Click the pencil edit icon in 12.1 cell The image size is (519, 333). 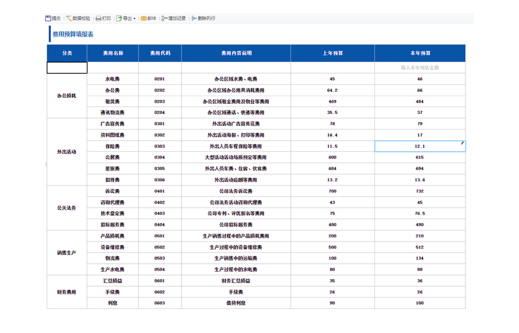point(462,143)
